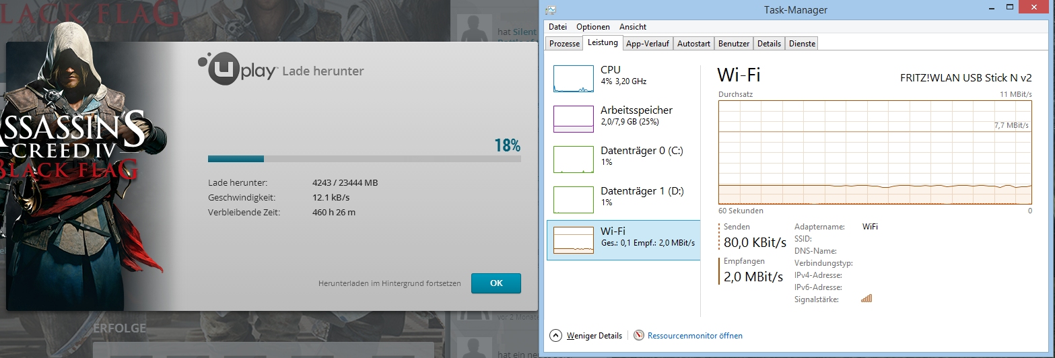Open the Details tab
This screenshot has height=358, width=1055.
[769, 44]
